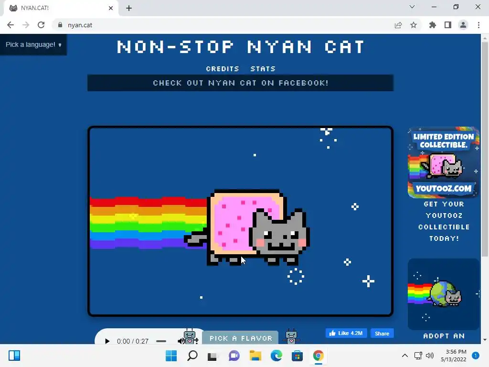Viewport: 489px width, 367px height.
Task: Open network settings from the tray
Action: [418, 356]
